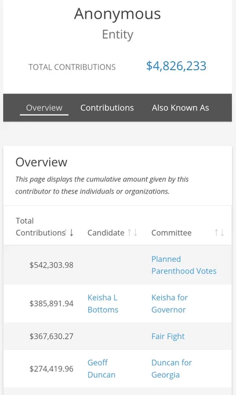Click the Total Contributions column header

41,227
